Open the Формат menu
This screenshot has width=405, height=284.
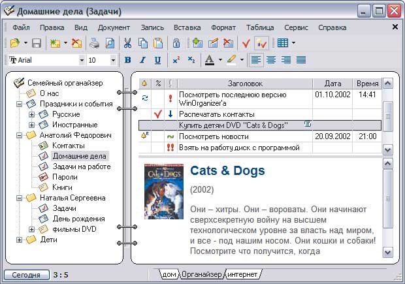[x=223, y=27]
